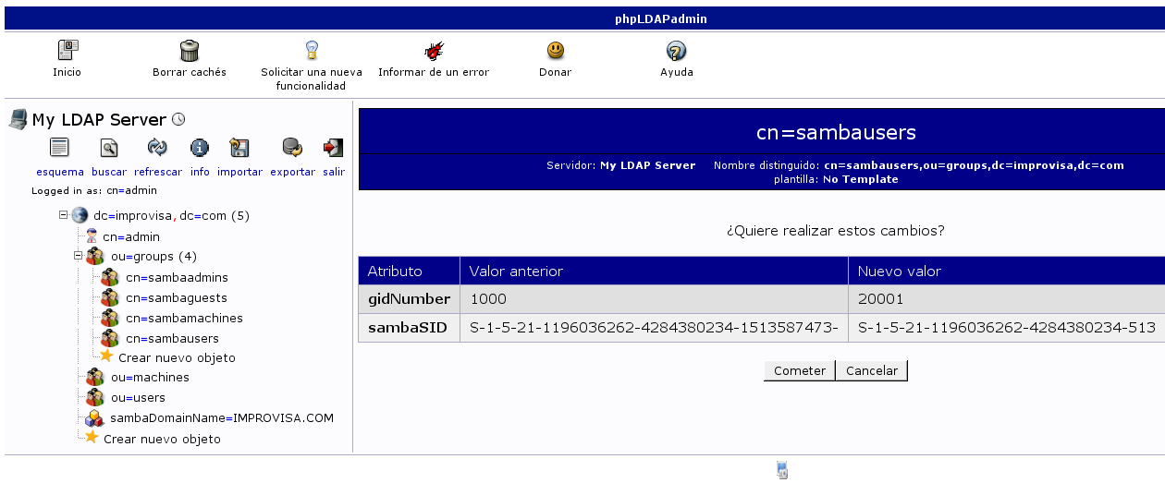The width and height of the screenshot is (1165, 495).
Task: Open Solicitar una nueva funcionalidad lightbulb
Action: 312,51
